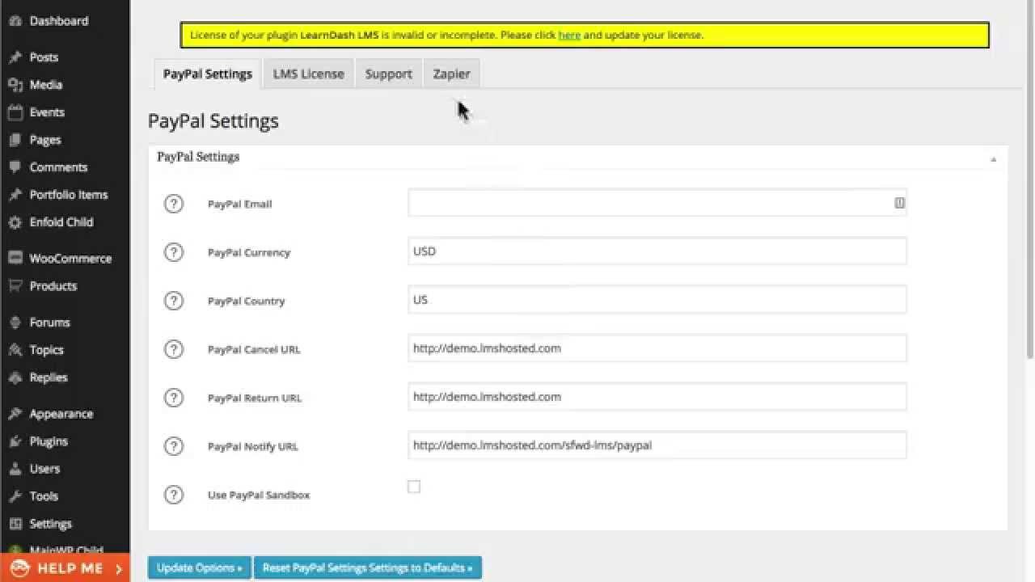Click autofill icon inside PayPal Email field
This screenshot has width=1035, height=582.
tap(899, 203)
